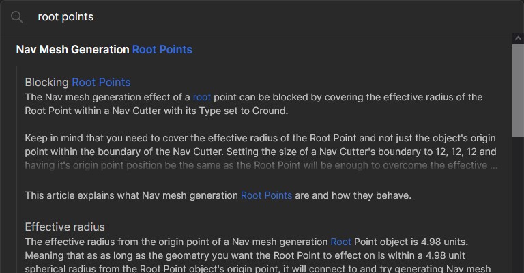Click the "4.98 units" effective radius sentence
This screenshot has width=524, height=273.
246,242
